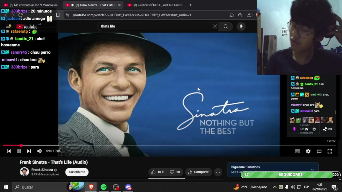View site information icon in address bar
The image size is (342, 192).
point(67,15)
